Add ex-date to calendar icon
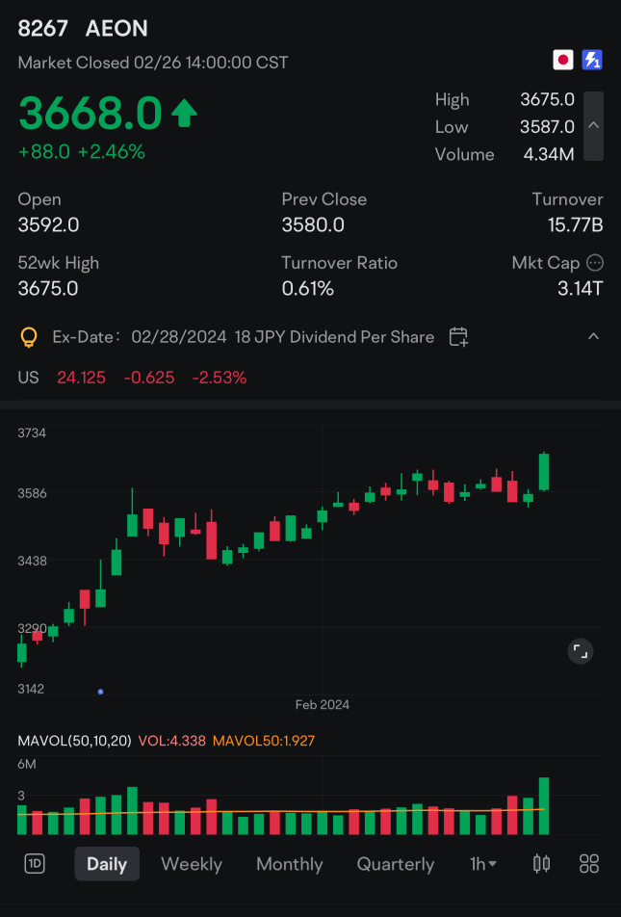 pos(458,337)
